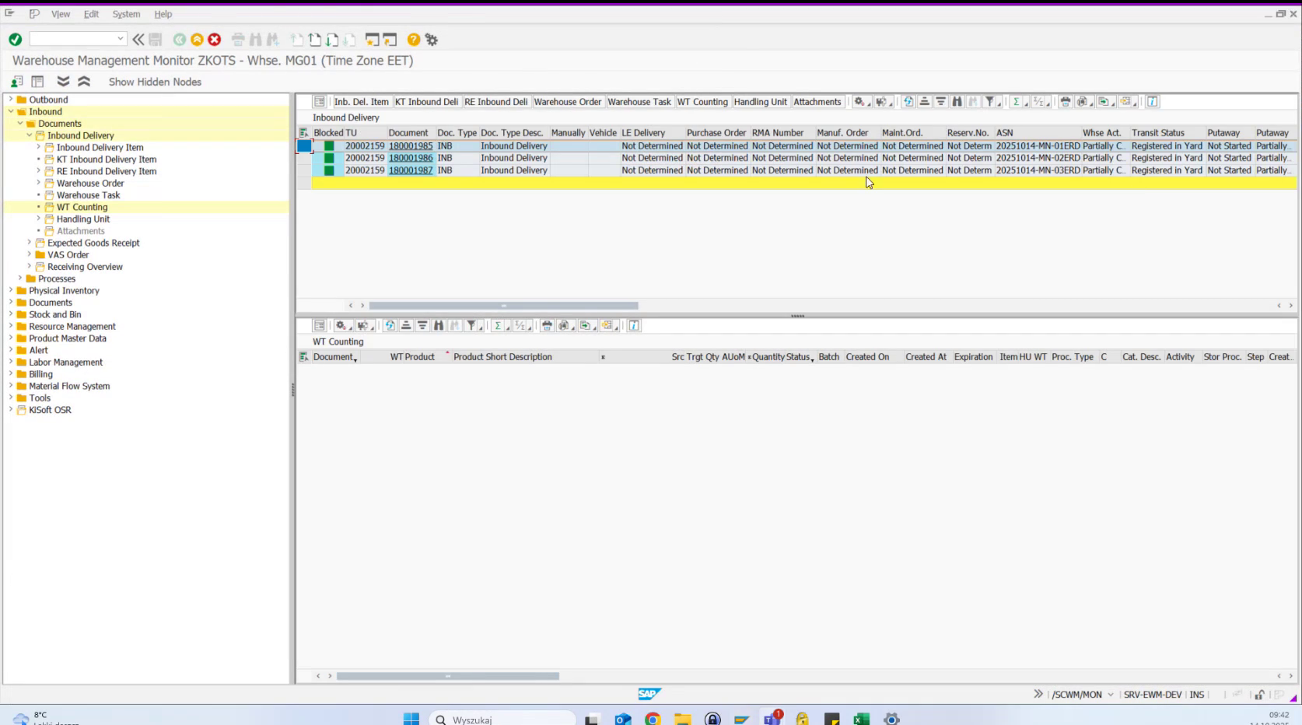Click the Refresh icon above the Inbound Delivery grid

click(x=908, y=102)
